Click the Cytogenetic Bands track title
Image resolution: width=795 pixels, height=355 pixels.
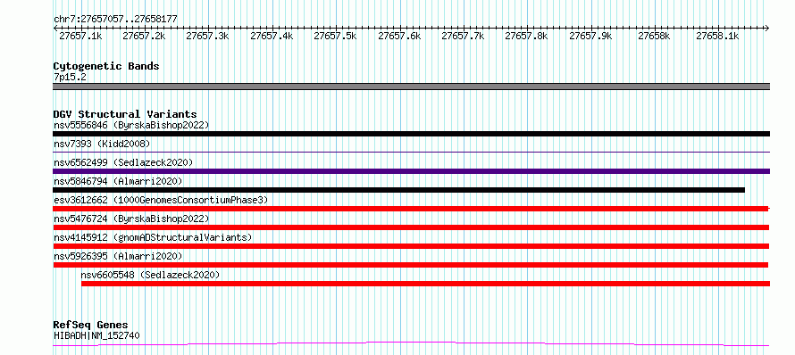(106, 66)
